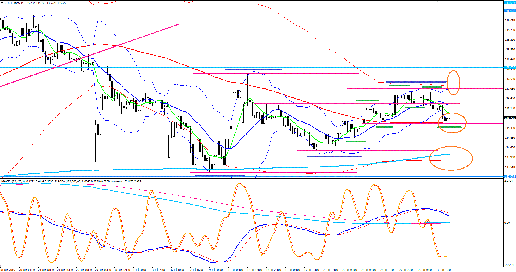Click the 134.400 price scale value
Viewport: 516px width, 272px height.
coord(510,148)
